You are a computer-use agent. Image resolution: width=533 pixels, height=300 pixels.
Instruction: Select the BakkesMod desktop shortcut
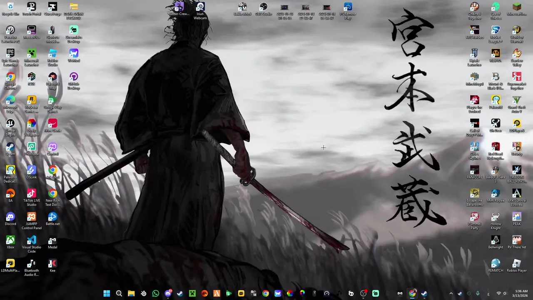point(242,9)
